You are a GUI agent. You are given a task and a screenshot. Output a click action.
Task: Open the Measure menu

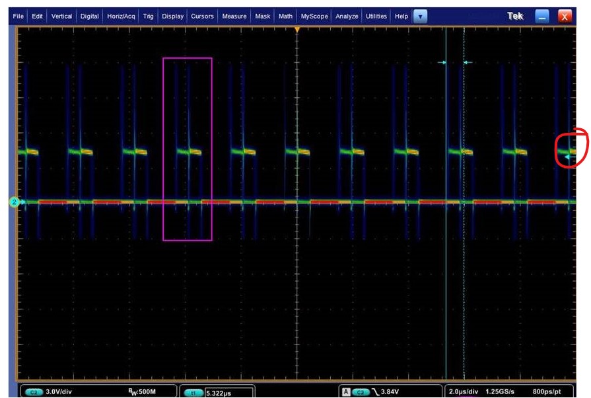[x=234, y=17]
